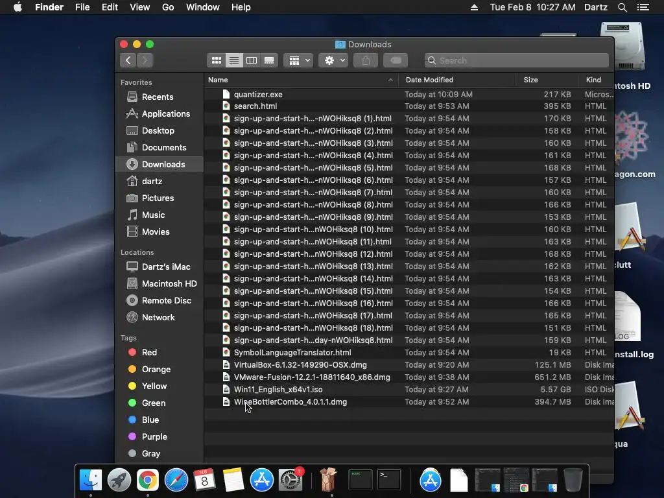Image resolution: width=664 pixels, height=498 pixels.
Task: Open the File menu
Action: pyautogui.click(x=82, y=7)
